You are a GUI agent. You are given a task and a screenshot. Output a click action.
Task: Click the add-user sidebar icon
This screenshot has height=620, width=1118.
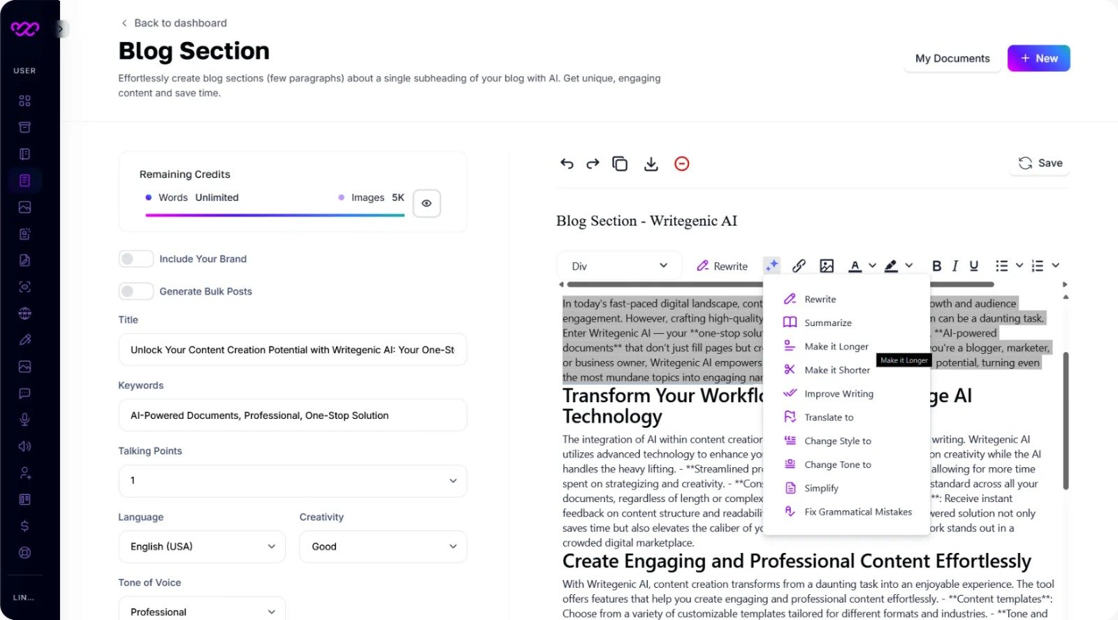[x=24, y=473]
